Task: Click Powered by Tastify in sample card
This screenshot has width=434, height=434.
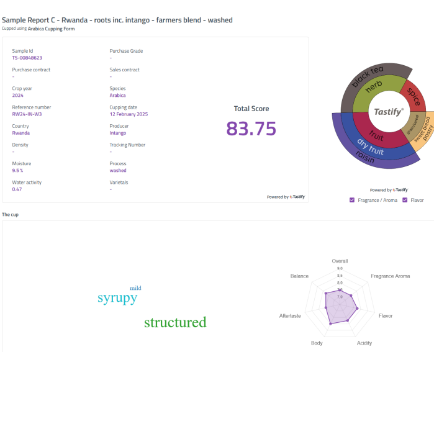Action: tap(286, 197)
